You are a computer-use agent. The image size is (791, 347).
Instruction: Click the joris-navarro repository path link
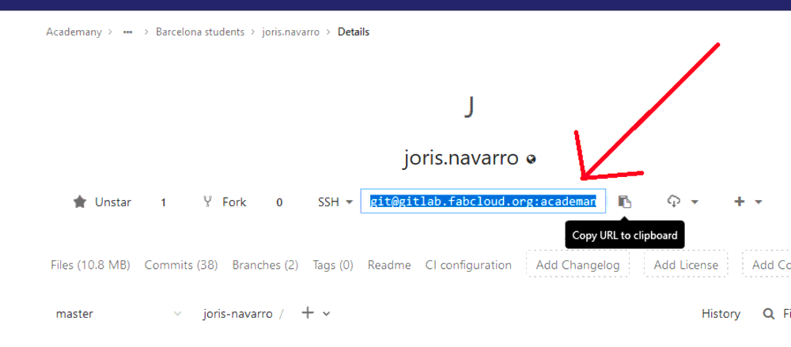tap(237, 314)
